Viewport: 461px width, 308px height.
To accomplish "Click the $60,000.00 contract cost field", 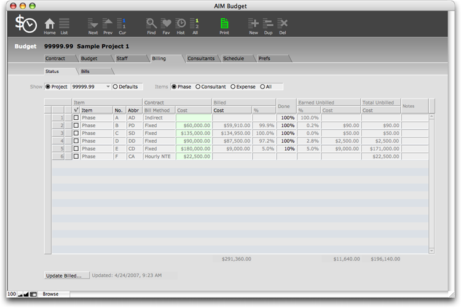I will 194,125.
